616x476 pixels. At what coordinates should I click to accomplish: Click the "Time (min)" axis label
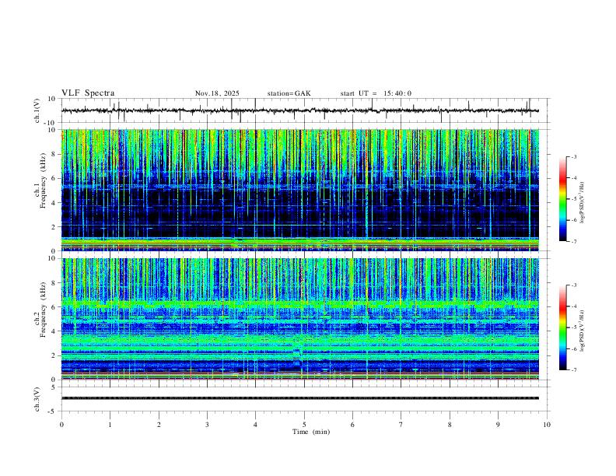coord(311,432)
